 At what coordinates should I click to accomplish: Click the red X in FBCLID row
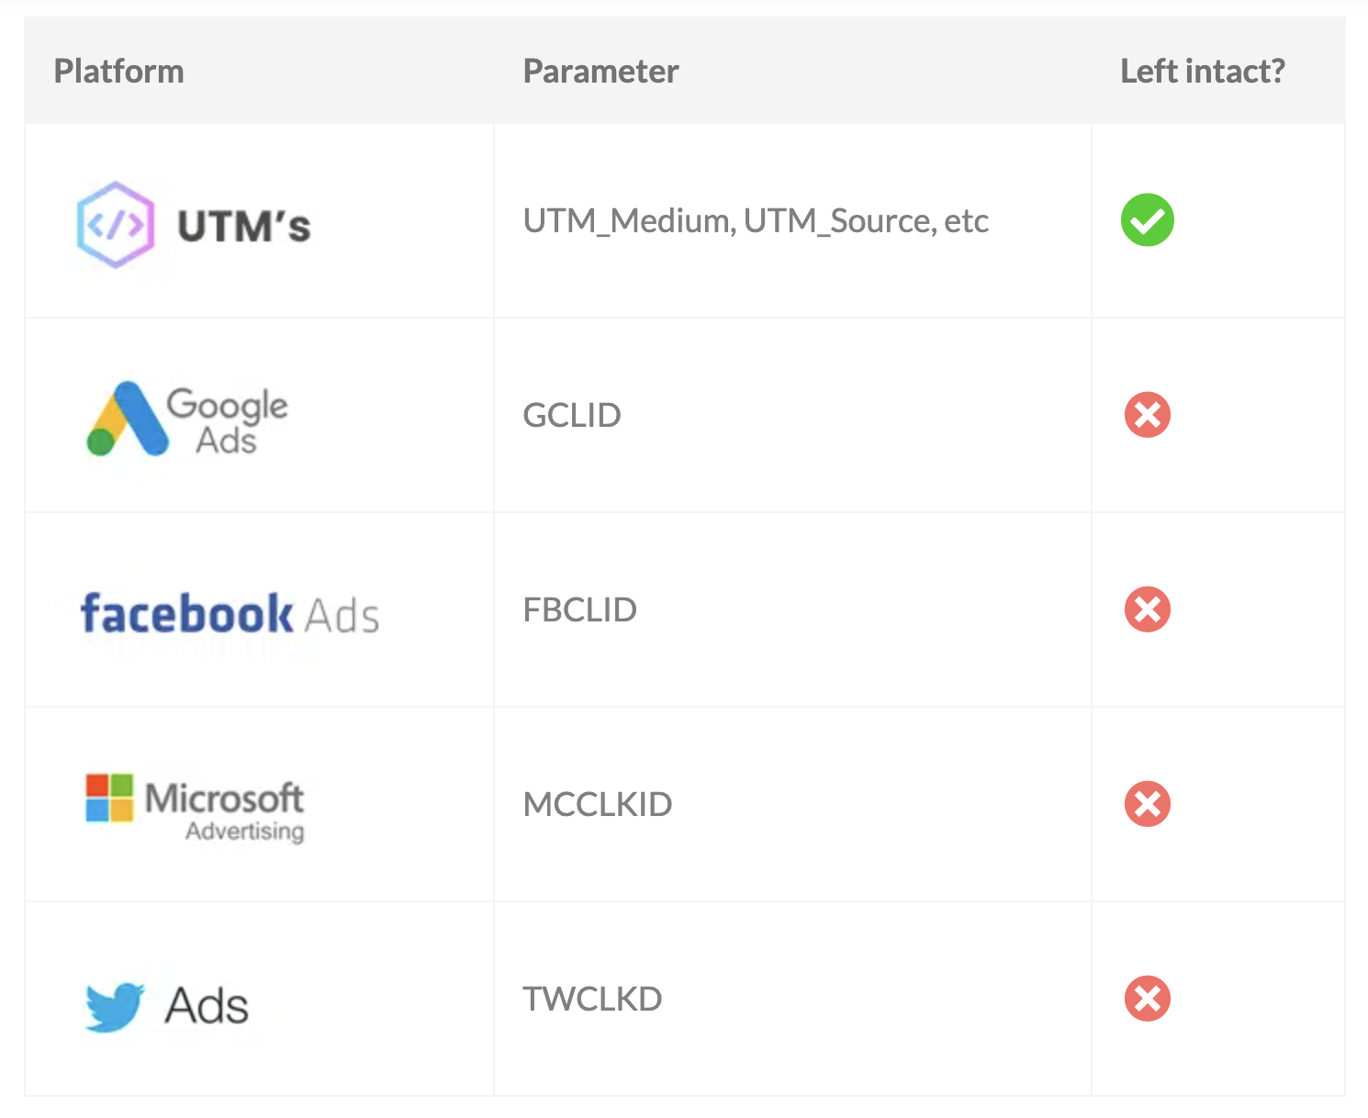click(1147, 609)
